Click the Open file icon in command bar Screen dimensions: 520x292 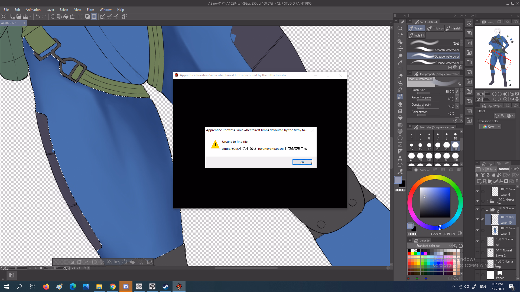tap(19, 16)
